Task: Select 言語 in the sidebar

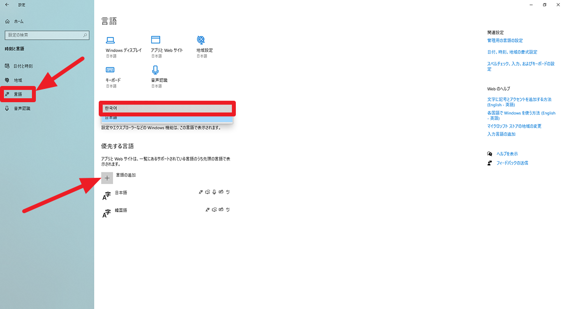Action: (18, 94)
